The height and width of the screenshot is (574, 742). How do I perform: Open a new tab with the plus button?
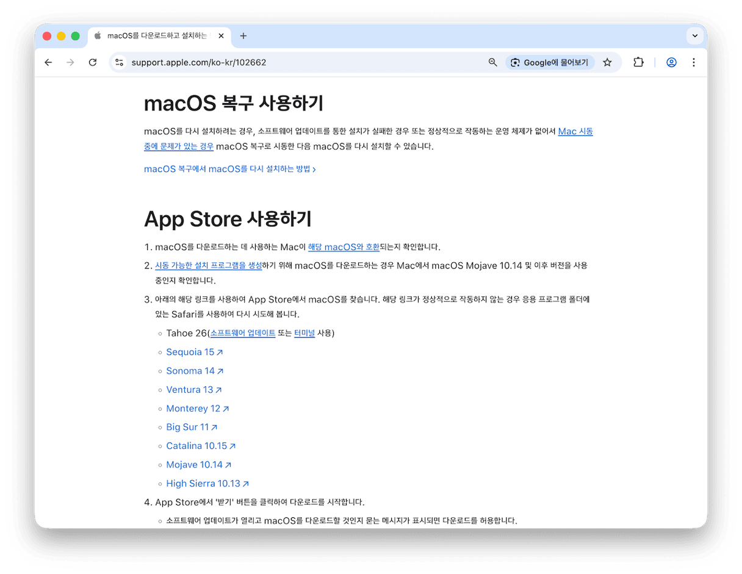(x=243, y=35)
